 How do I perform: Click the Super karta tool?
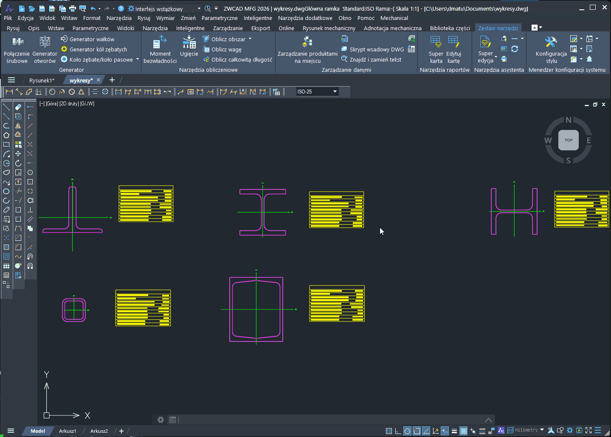[x=436, y=49]
